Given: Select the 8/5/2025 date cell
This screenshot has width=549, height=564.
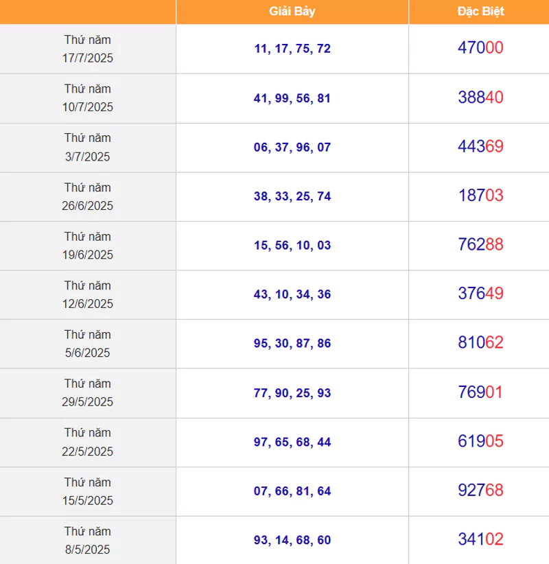Looking at the screenshot, I should point(88,540).
